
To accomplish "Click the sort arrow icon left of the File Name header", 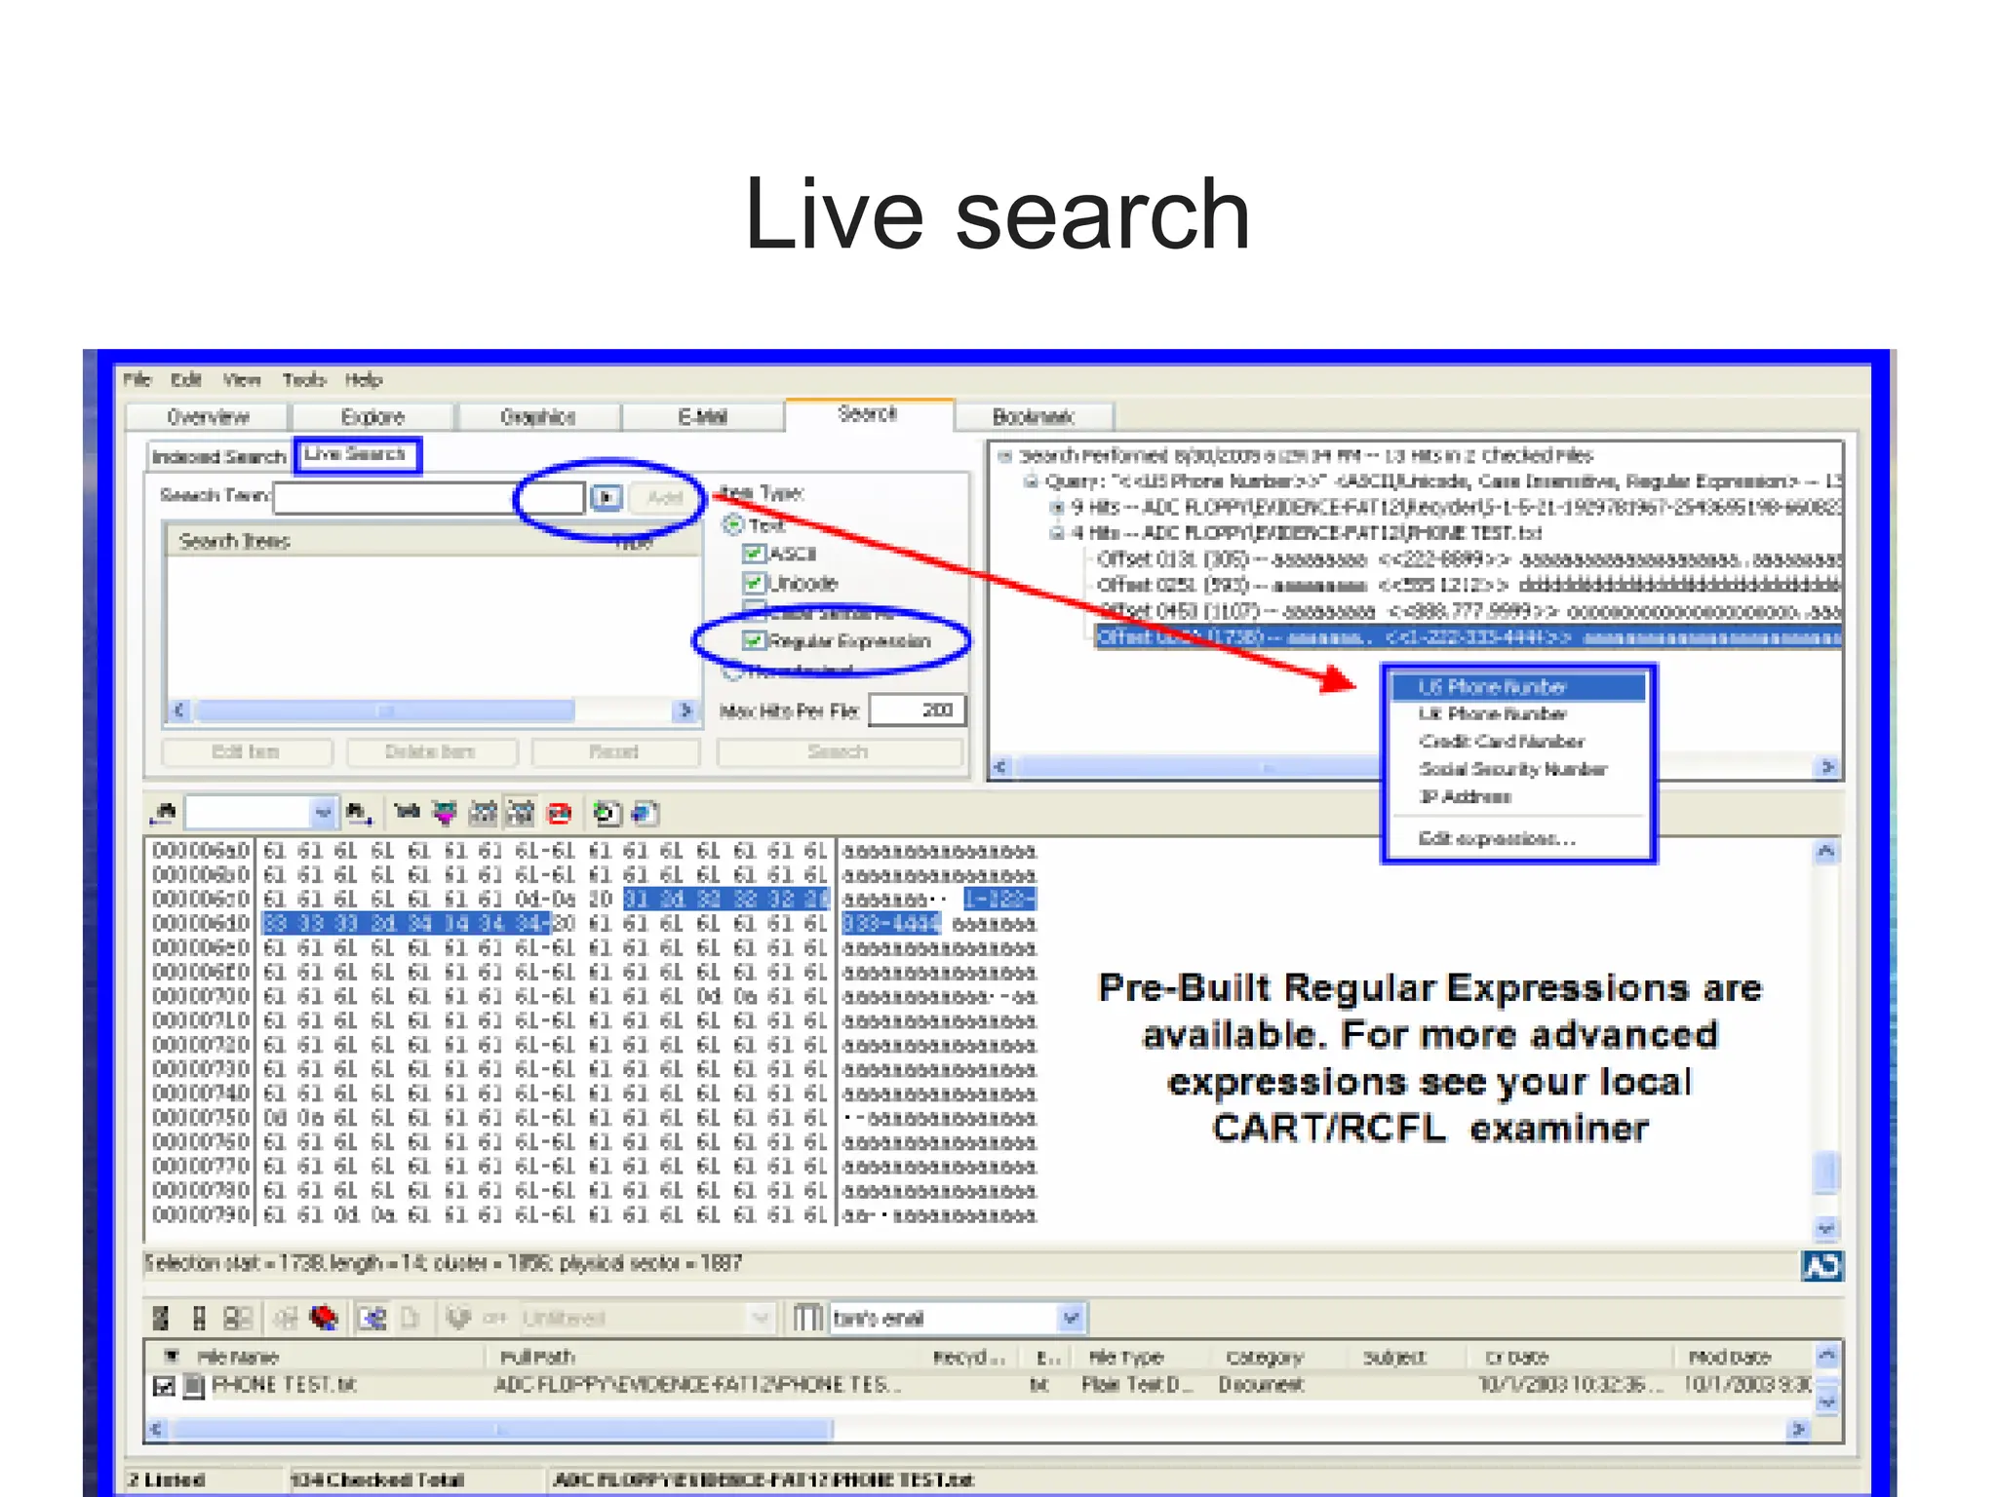I will click(x=172, y=1356).
